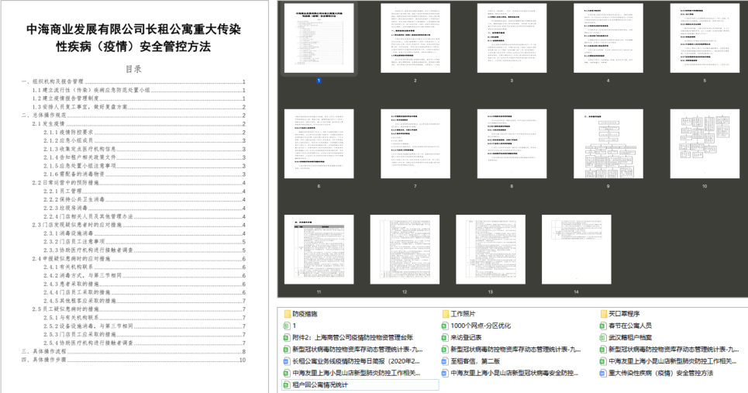Jump to contents entry 2.2 日常运营中的预防措施
Screen dimensions: 748x393
(139, 183)
